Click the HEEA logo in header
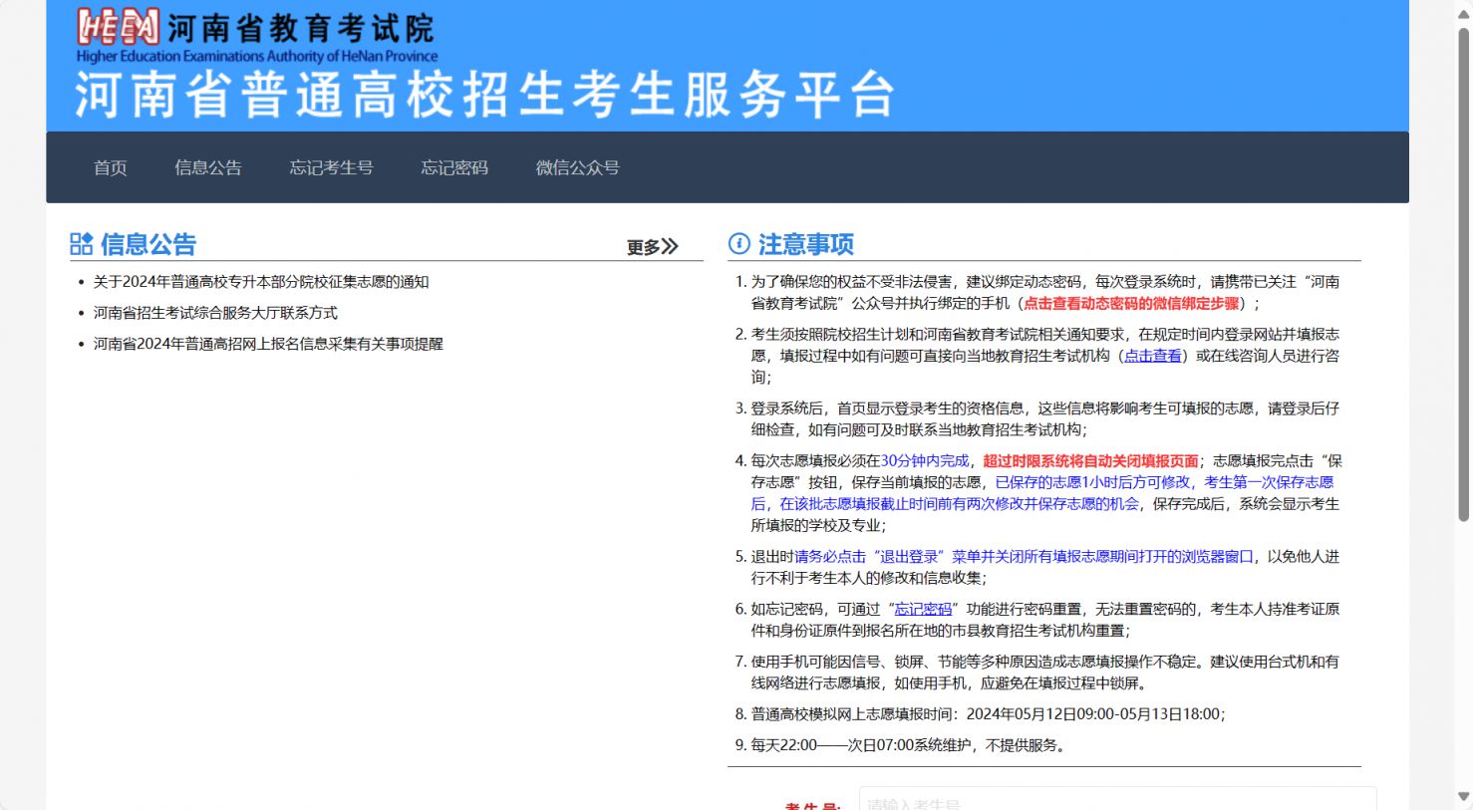Screen dimensions: 1473x810 pos(118,27)
